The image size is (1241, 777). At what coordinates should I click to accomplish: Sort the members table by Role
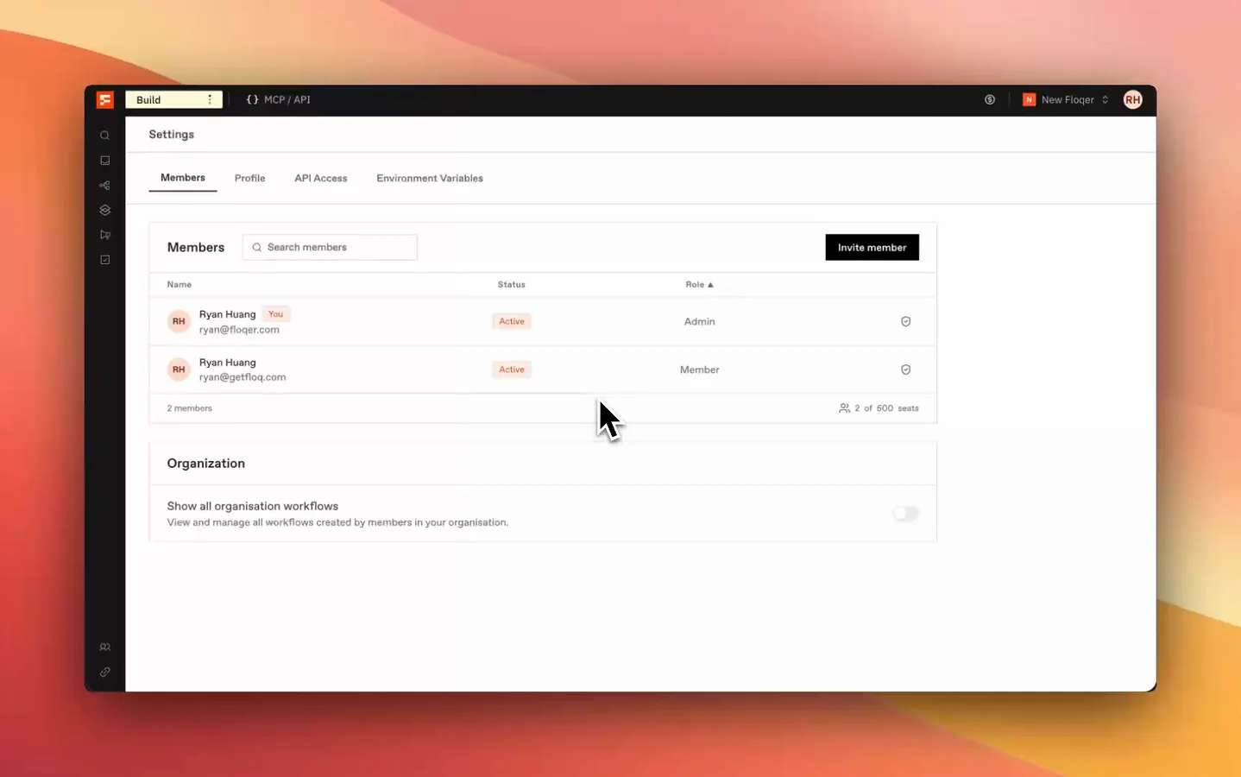tap(700, 285)
